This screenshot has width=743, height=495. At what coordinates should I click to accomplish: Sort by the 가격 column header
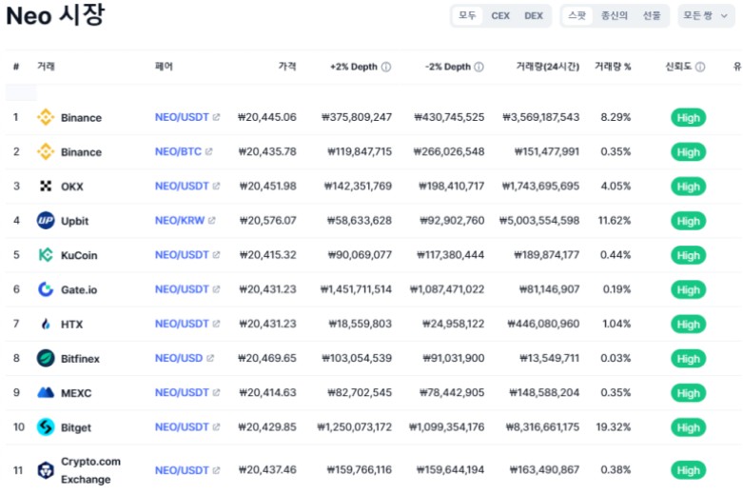(287, 67)
